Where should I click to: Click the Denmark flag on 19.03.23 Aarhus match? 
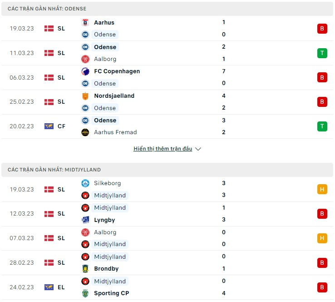(x=49, y=29)
